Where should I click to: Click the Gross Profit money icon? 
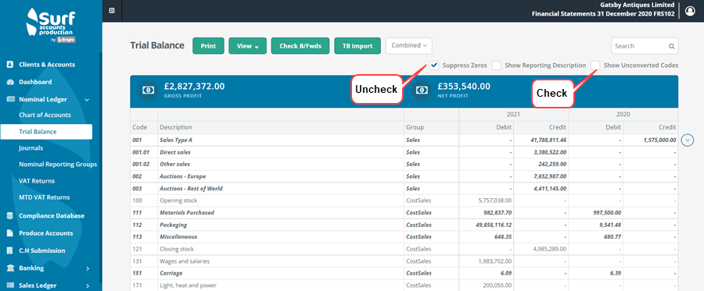tap(147, 90)
